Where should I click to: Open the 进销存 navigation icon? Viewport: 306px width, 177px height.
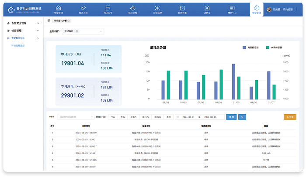click(x=207, y=8)
